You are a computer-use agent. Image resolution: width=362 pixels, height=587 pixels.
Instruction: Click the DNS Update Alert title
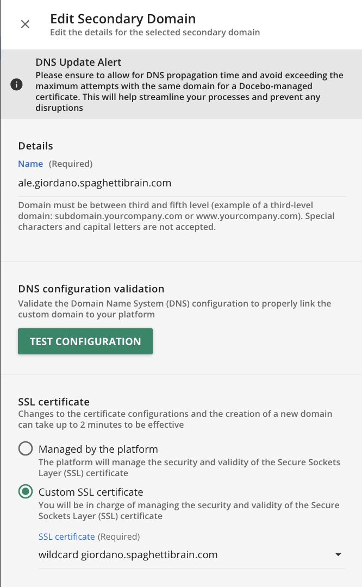click(78, 63)
